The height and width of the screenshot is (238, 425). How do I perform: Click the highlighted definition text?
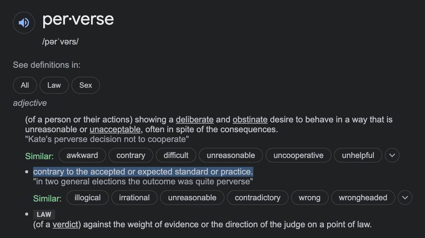pyautogui.click(x=143, y=171)
